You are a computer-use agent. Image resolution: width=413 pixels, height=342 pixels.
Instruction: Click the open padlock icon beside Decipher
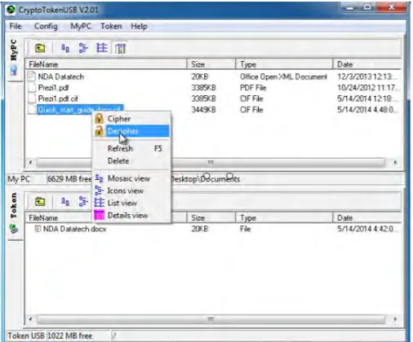(99, 130)
